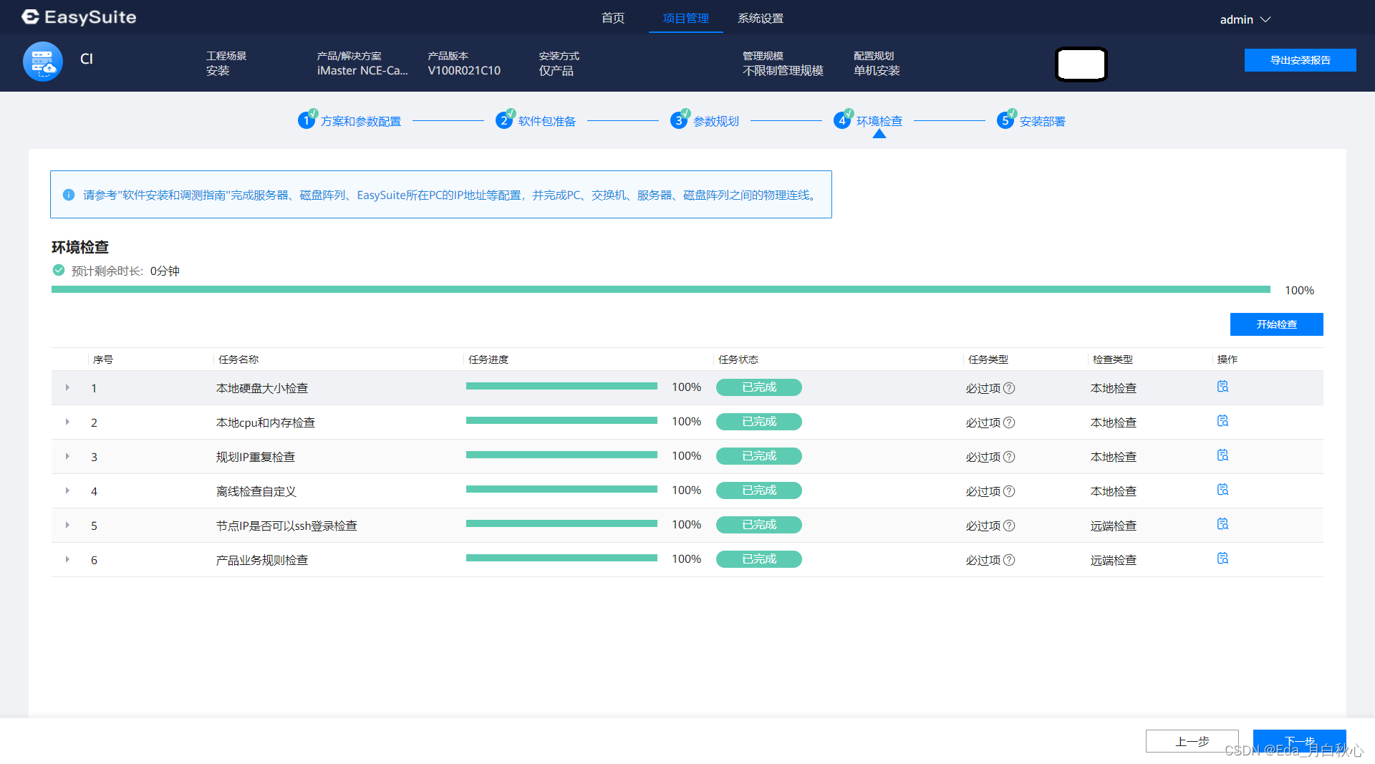Expand row 1 本地硬盘大小检查
The image size is (1375, 764).
point(67,387)
